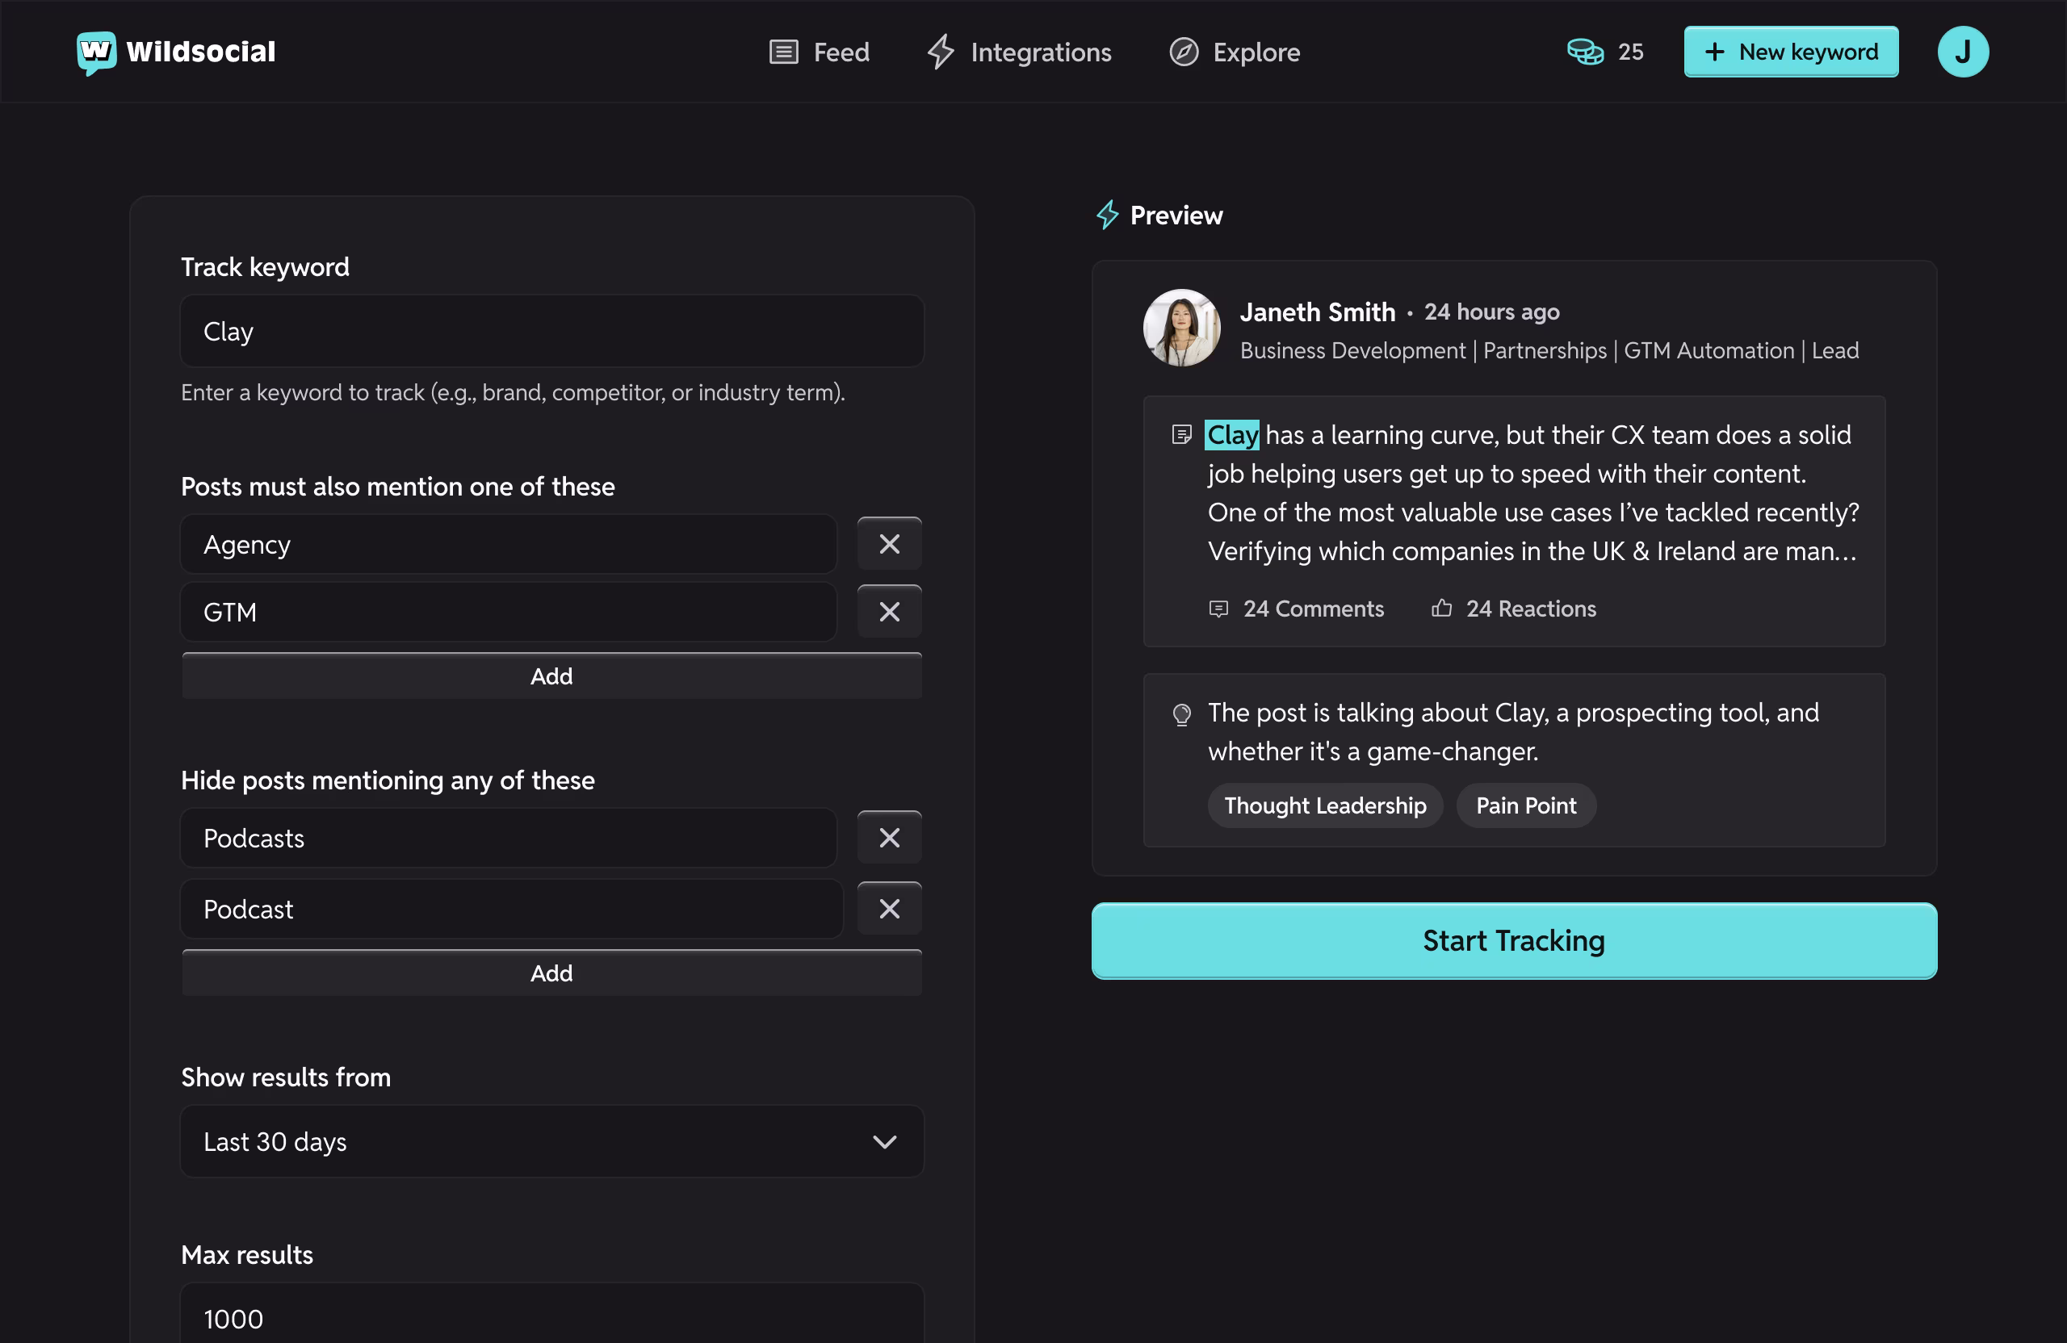
Task: Open the J user avatar menu
Action: point(1962,52)
